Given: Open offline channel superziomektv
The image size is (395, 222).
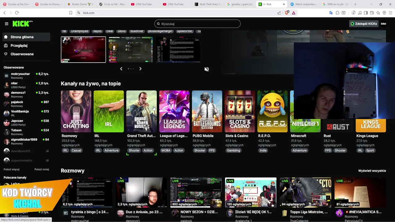Looking at the screenshot, I should click(x=26, y=160).
